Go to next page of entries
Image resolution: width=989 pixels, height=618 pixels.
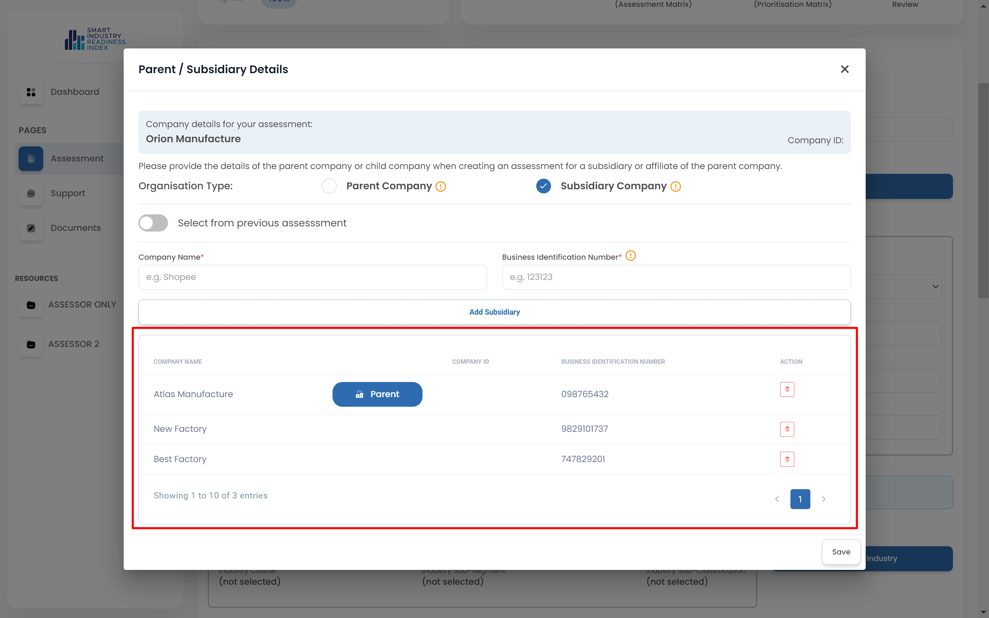tap(823, 499)
